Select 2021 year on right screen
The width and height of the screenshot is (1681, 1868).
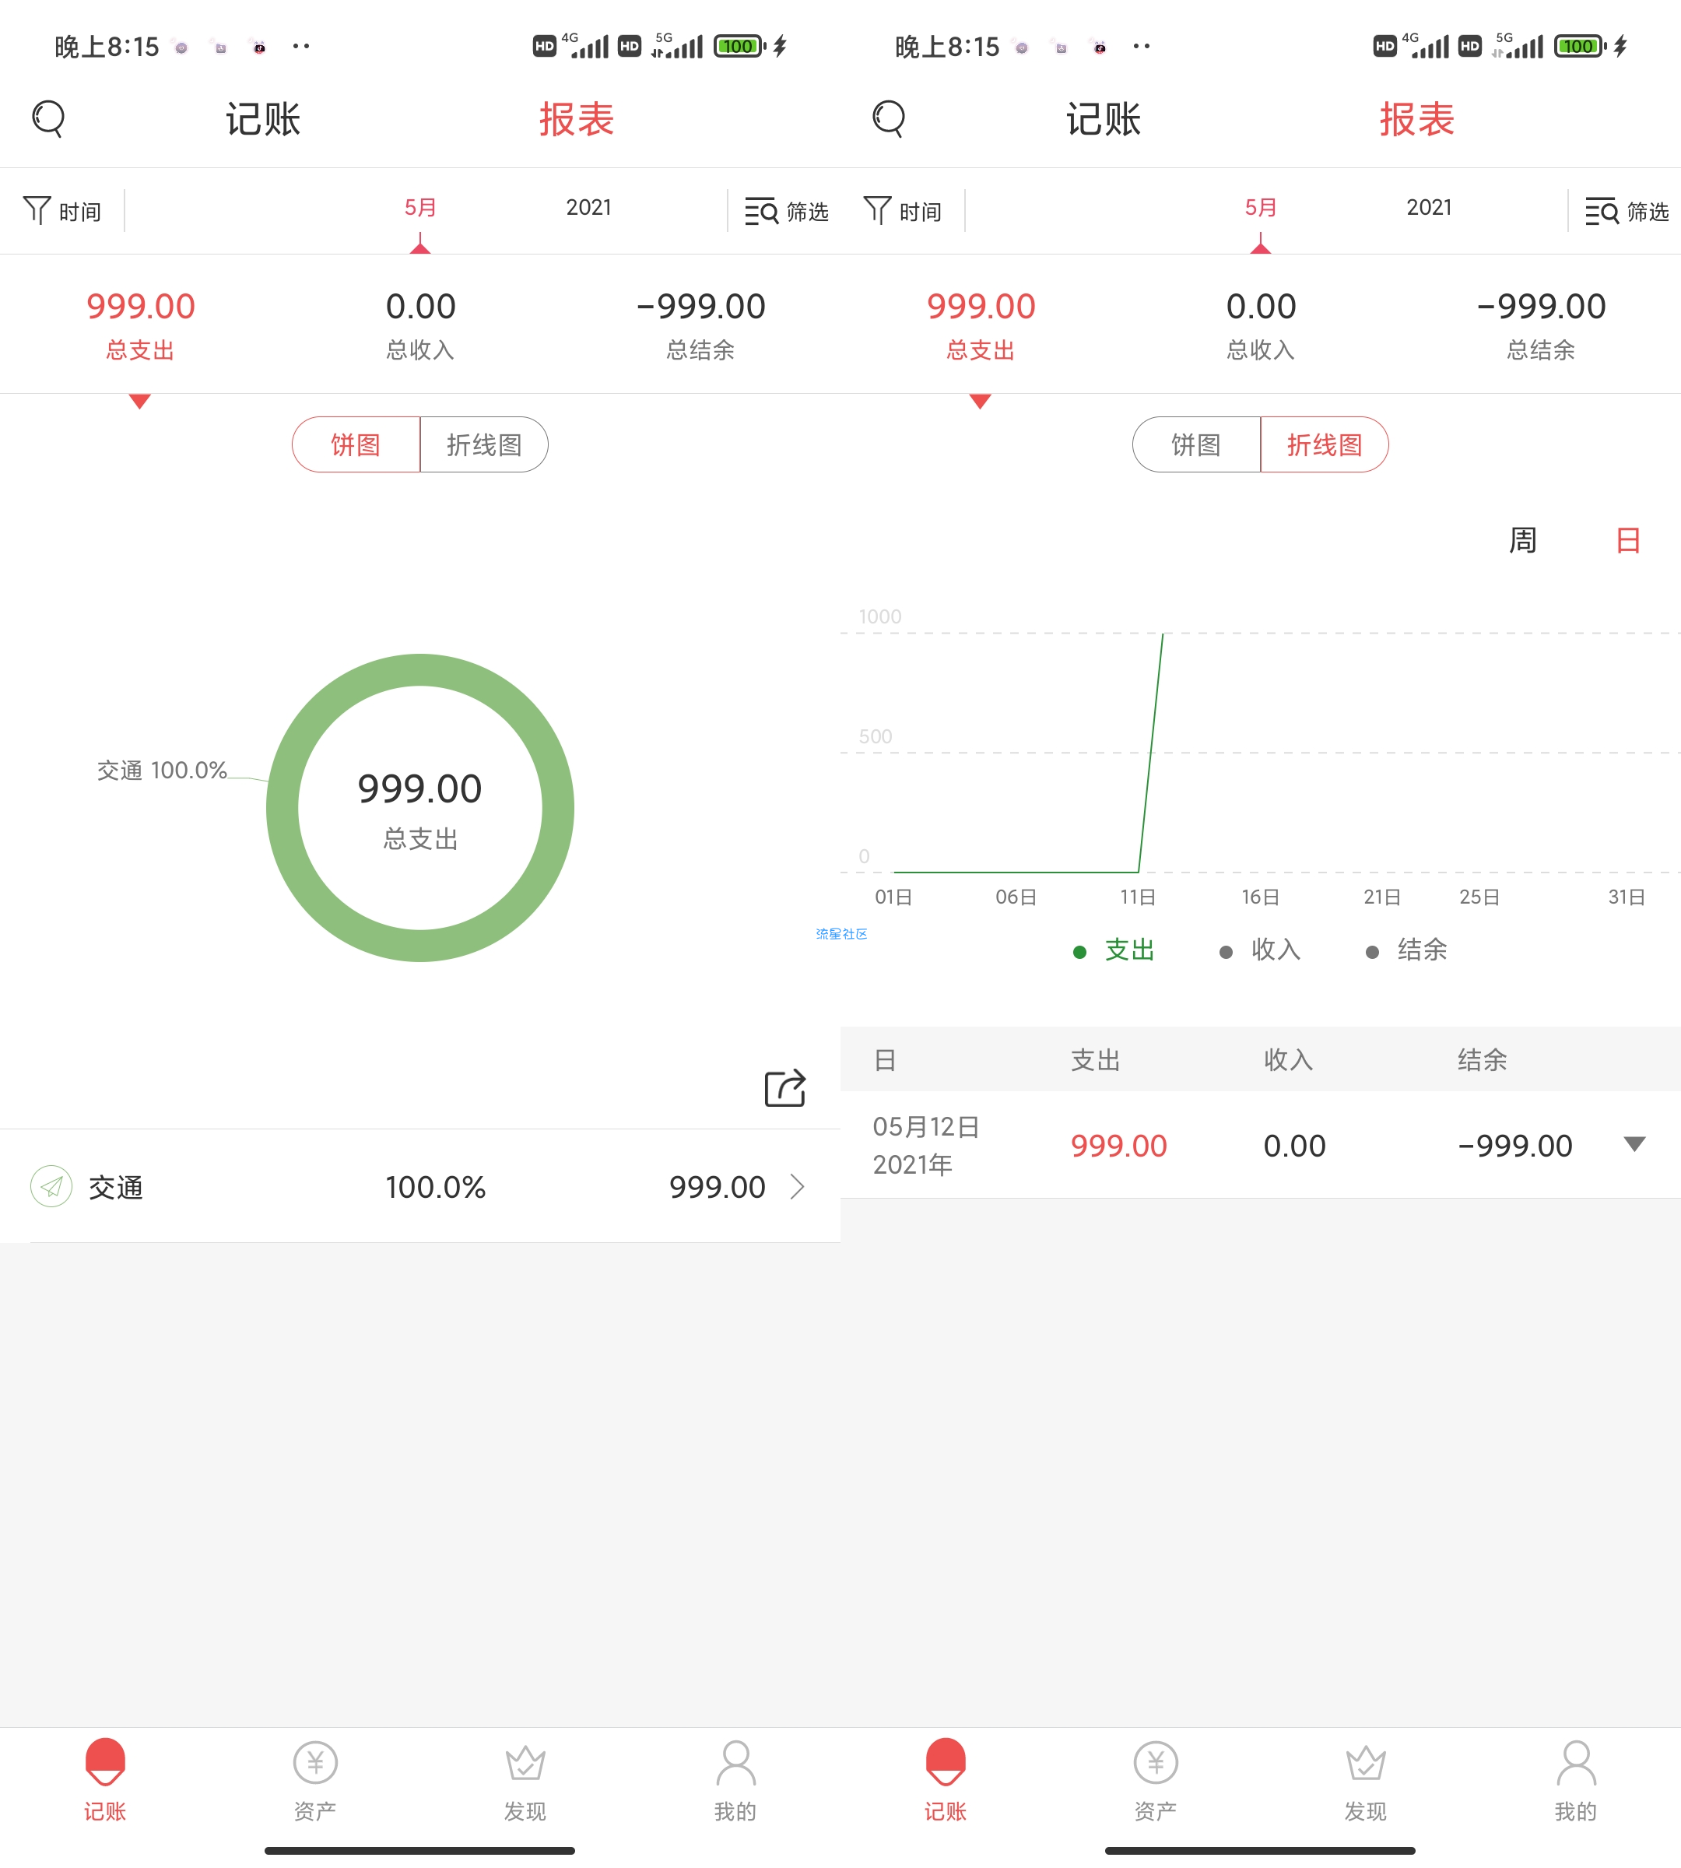click(1429, 208)
